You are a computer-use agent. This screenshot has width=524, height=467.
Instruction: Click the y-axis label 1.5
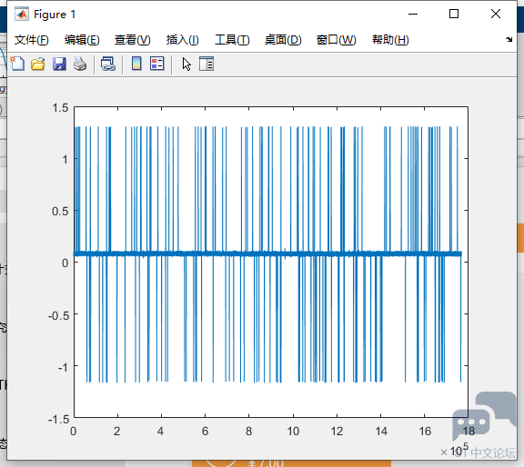[60, 108]
